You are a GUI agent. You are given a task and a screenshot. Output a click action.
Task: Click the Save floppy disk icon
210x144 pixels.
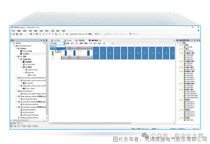pos(17,34)
